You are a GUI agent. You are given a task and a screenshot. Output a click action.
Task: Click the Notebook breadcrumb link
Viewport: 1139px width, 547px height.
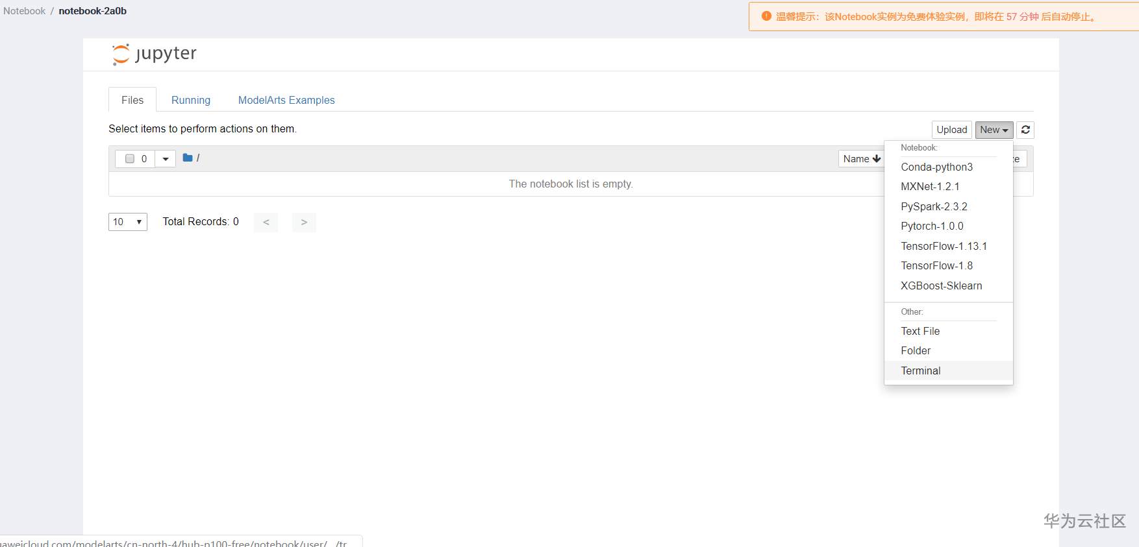coord(25,11)
